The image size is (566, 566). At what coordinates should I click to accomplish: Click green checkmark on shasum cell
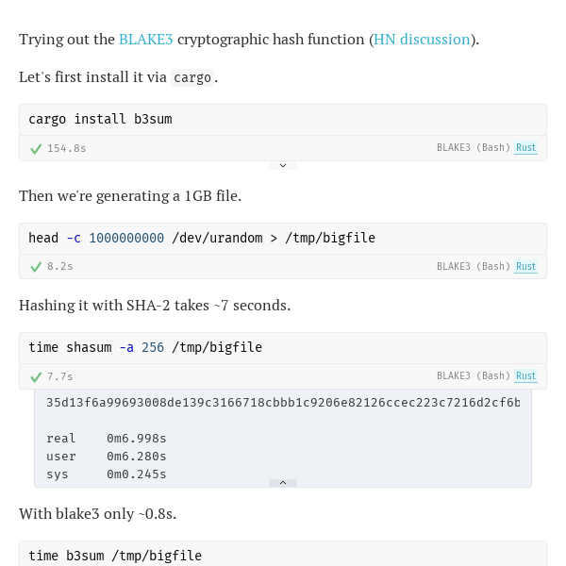(36, 377)
